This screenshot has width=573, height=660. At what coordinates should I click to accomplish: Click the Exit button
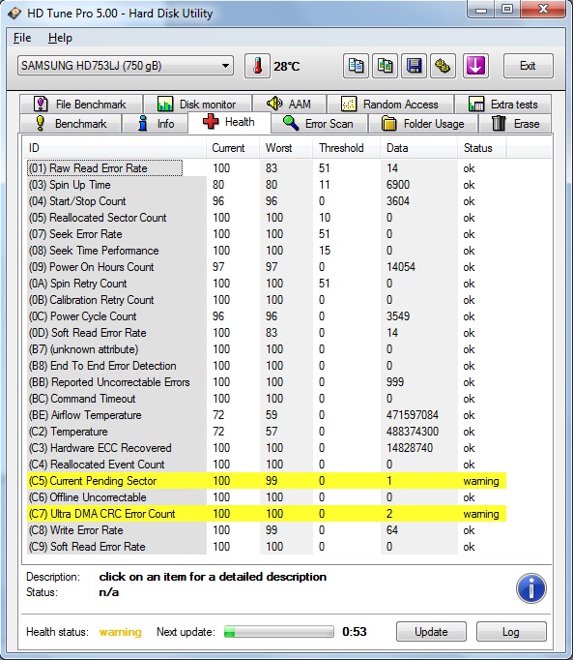[528, 66]
